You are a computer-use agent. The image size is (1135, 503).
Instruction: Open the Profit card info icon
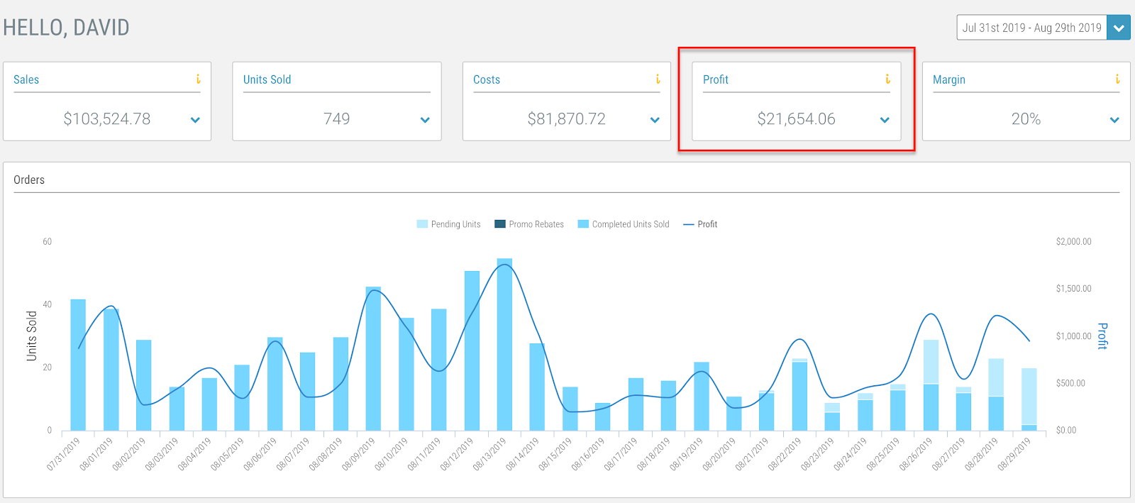click(887, 79)
